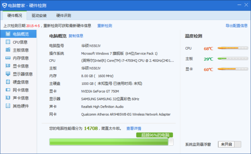This screenshot has width=251, height=154.
Task: Show 显示器信息 details
Action: [18, 74]
